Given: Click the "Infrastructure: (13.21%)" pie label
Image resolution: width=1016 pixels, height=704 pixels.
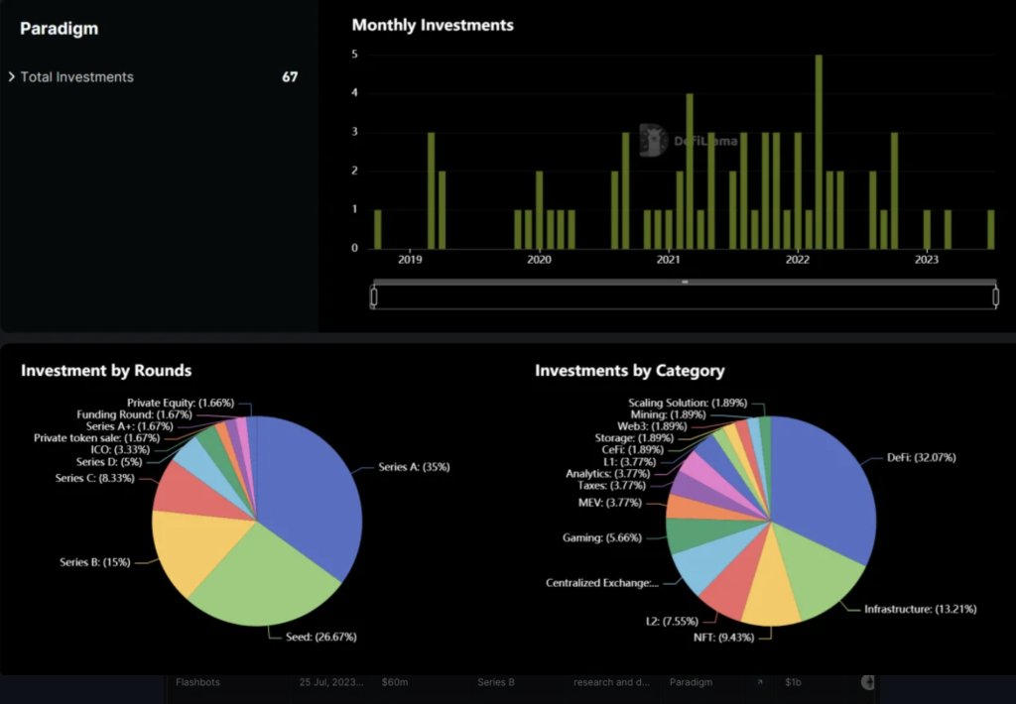Looking at the screenshot, I should pyautogui.click(x=921, y=609).
